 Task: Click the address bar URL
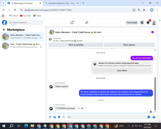pyautogui.click(x=48, y=10)
